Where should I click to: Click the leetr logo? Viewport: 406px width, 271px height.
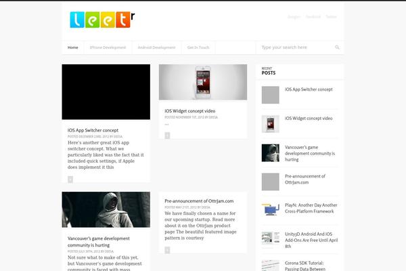(x=102, y=20)
